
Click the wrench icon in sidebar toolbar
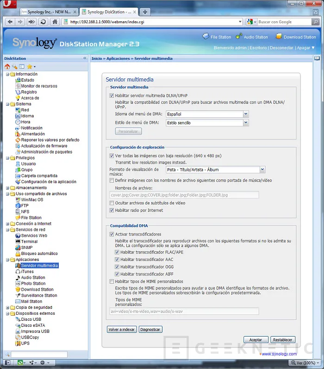14,67
